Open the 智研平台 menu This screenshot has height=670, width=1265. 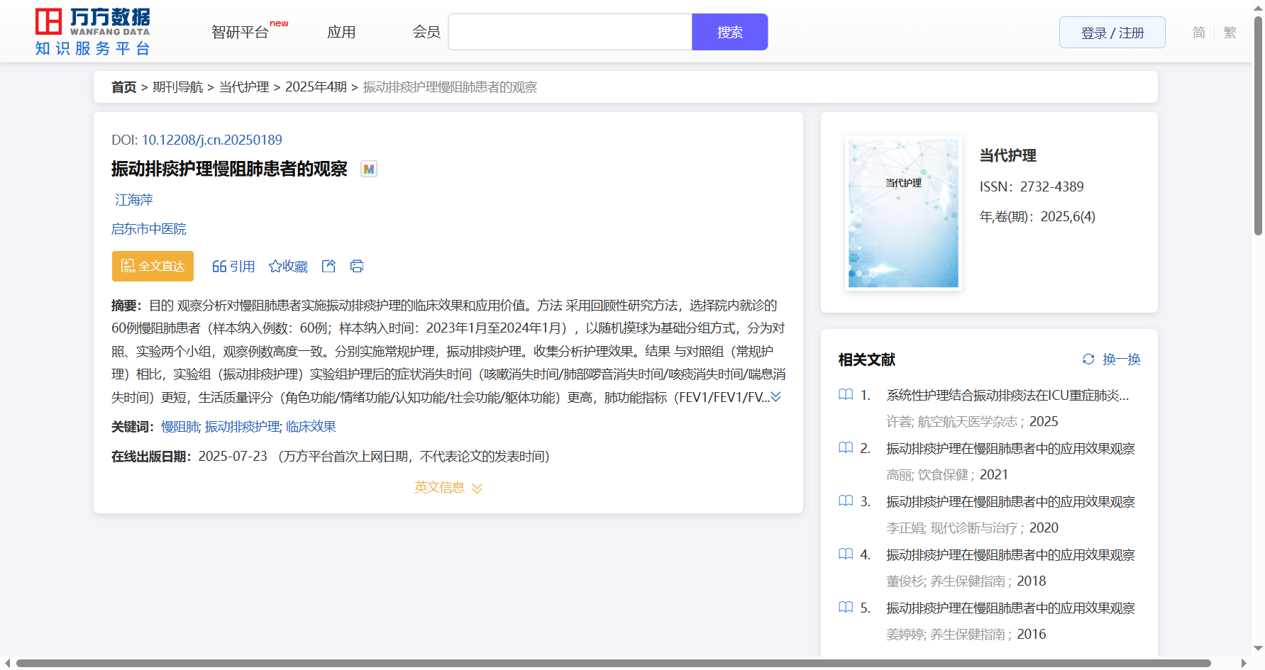coord(241,33)
